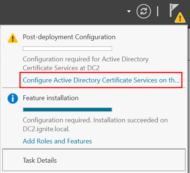Open Configure Active Directory Certificate Services link
The height and width of the screenshot is (173, 190).
101,80
